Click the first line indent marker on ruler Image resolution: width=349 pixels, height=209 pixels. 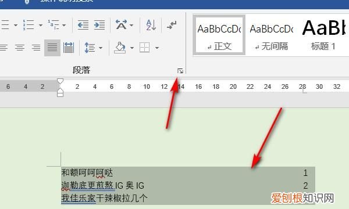point(60,81)
